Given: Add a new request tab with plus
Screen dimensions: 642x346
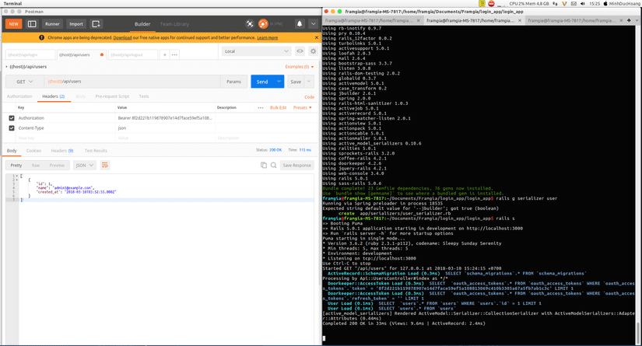Looking at the screenshot, I should point(164,54).
